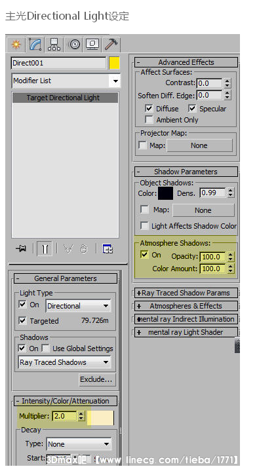
Task: Toggle the Targeted checkbox
Action: [22, 320]
